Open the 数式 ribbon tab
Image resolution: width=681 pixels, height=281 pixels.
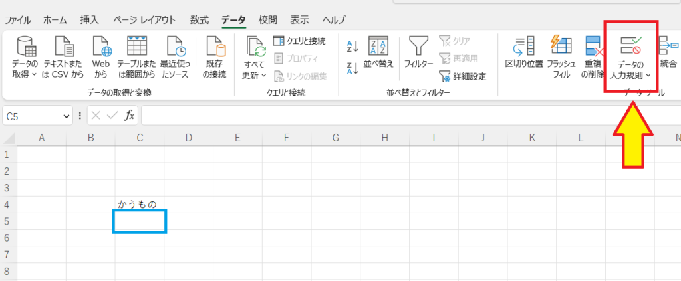(x=199, y=20)
